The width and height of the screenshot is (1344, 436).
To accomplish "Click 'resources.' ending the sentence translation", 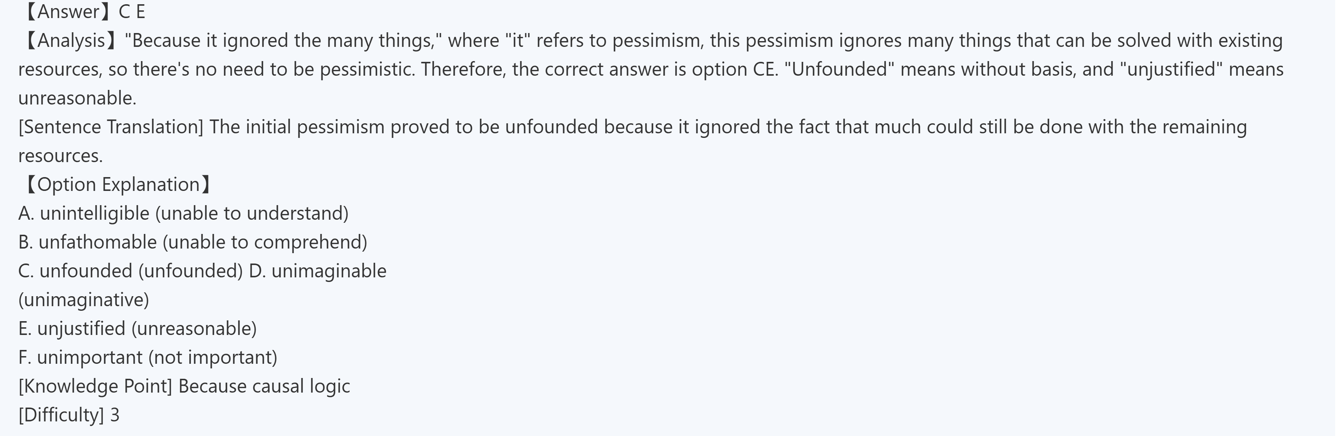I will point(60,156).
